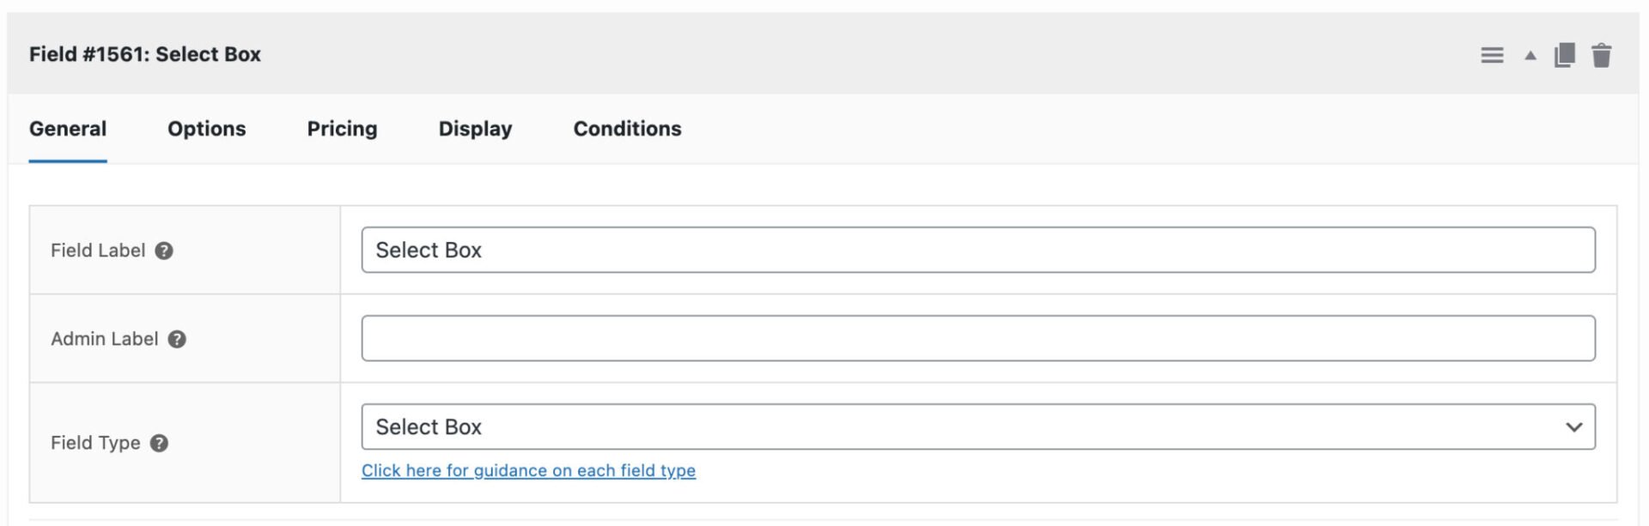Switch to the Pricing tab
This screenshot has height=526, width=1649.
pos(342,129)
